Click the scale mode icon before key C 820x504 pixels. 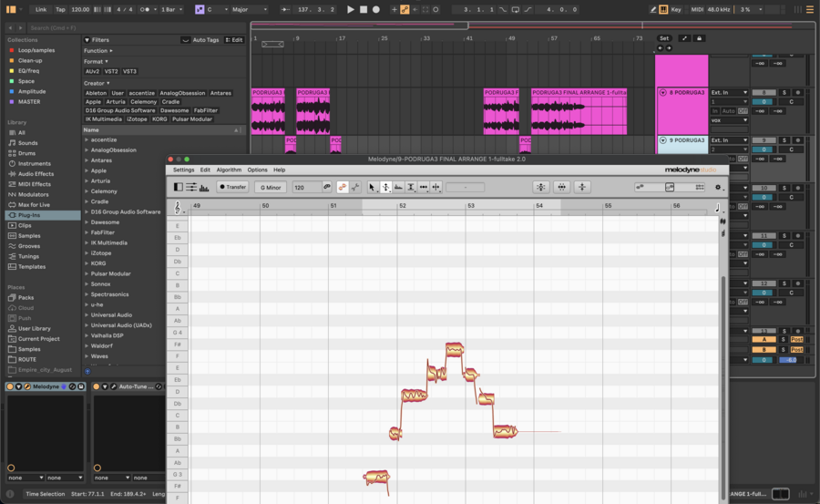click(200, 9)
